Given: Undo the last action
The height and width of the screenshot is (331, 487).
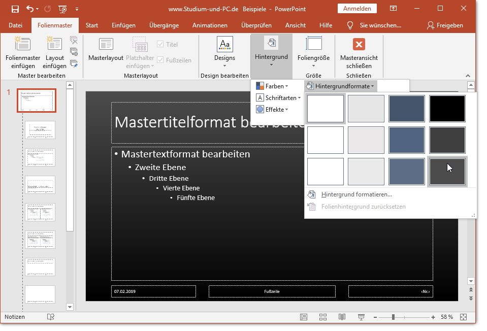Looking at the screenshot, I should tap(30, 9).
